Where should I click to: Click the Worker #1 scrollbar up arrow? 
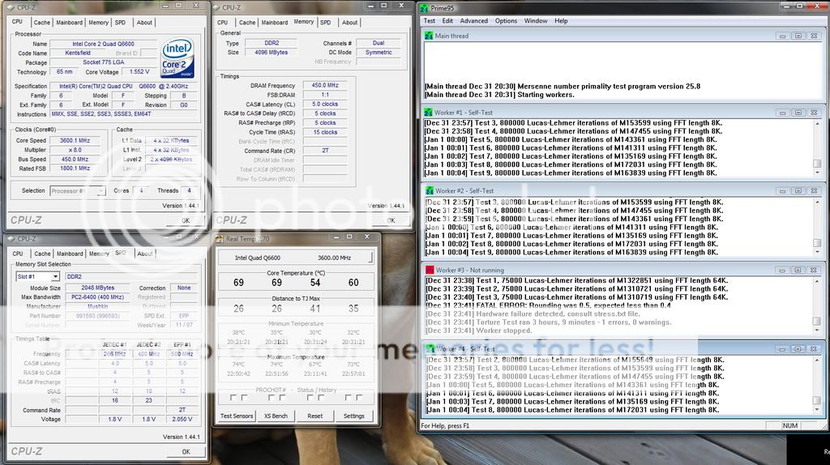(x=817, y=123)
